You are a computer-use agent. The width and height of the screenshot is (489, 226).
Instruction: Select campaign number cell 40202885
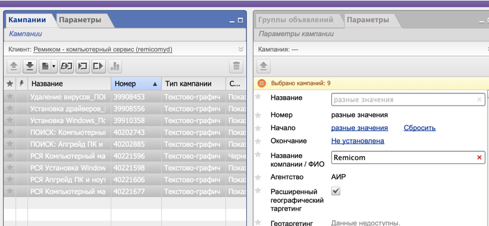pyautogui.click(x=136, y=144)
